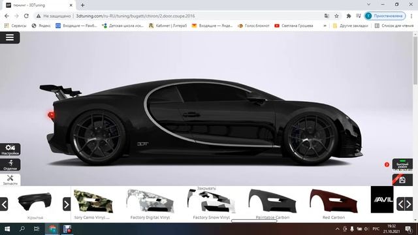Open a new browser tab
The image size is (418, 235).
[83, 5]
